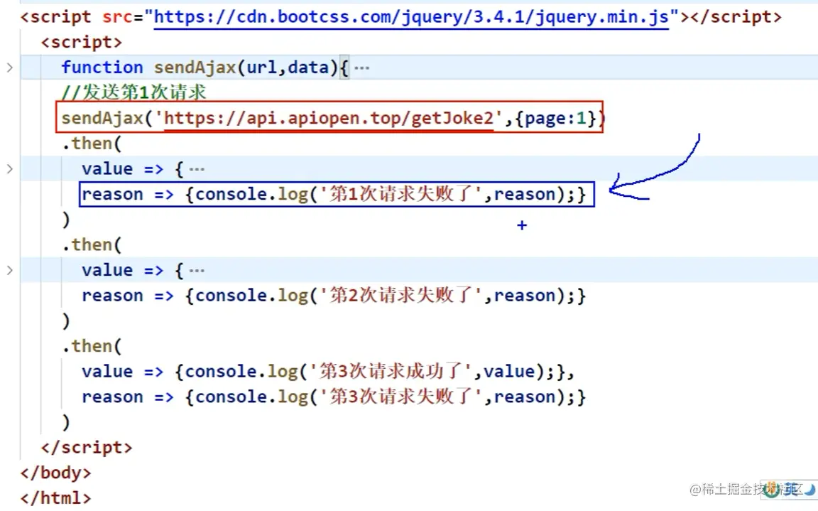
Task: Click the 'https://api.apiopen.top/getJoke2' URL string
Action: coord(329,119)
